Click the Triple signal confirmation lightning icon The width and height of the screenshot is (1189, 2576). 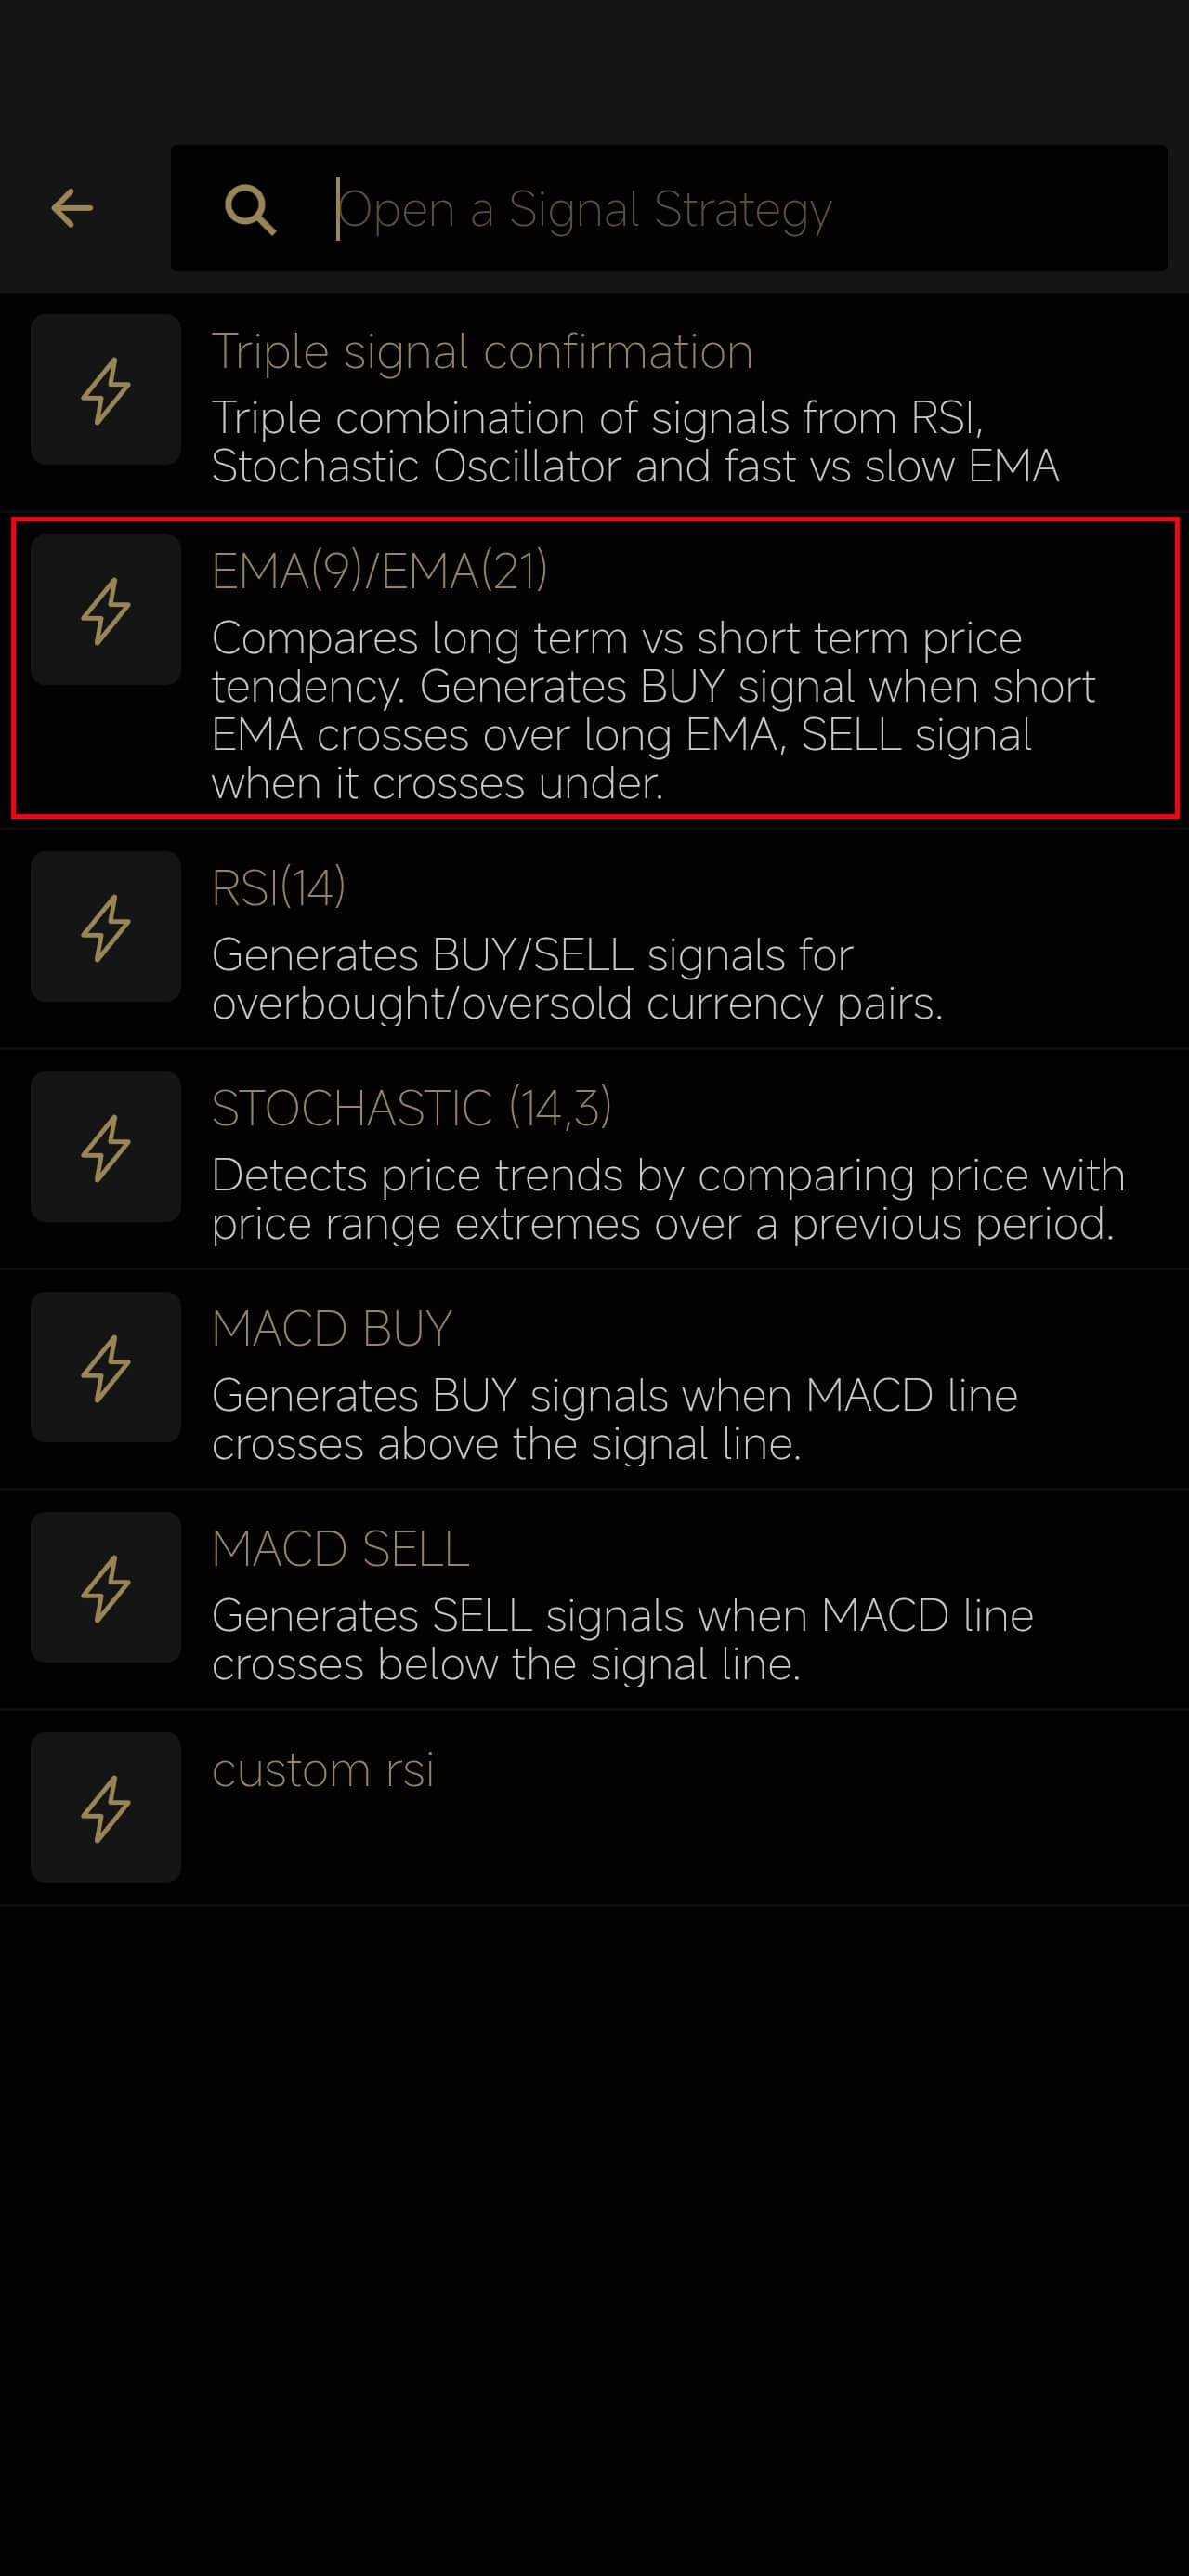(105, 390)
